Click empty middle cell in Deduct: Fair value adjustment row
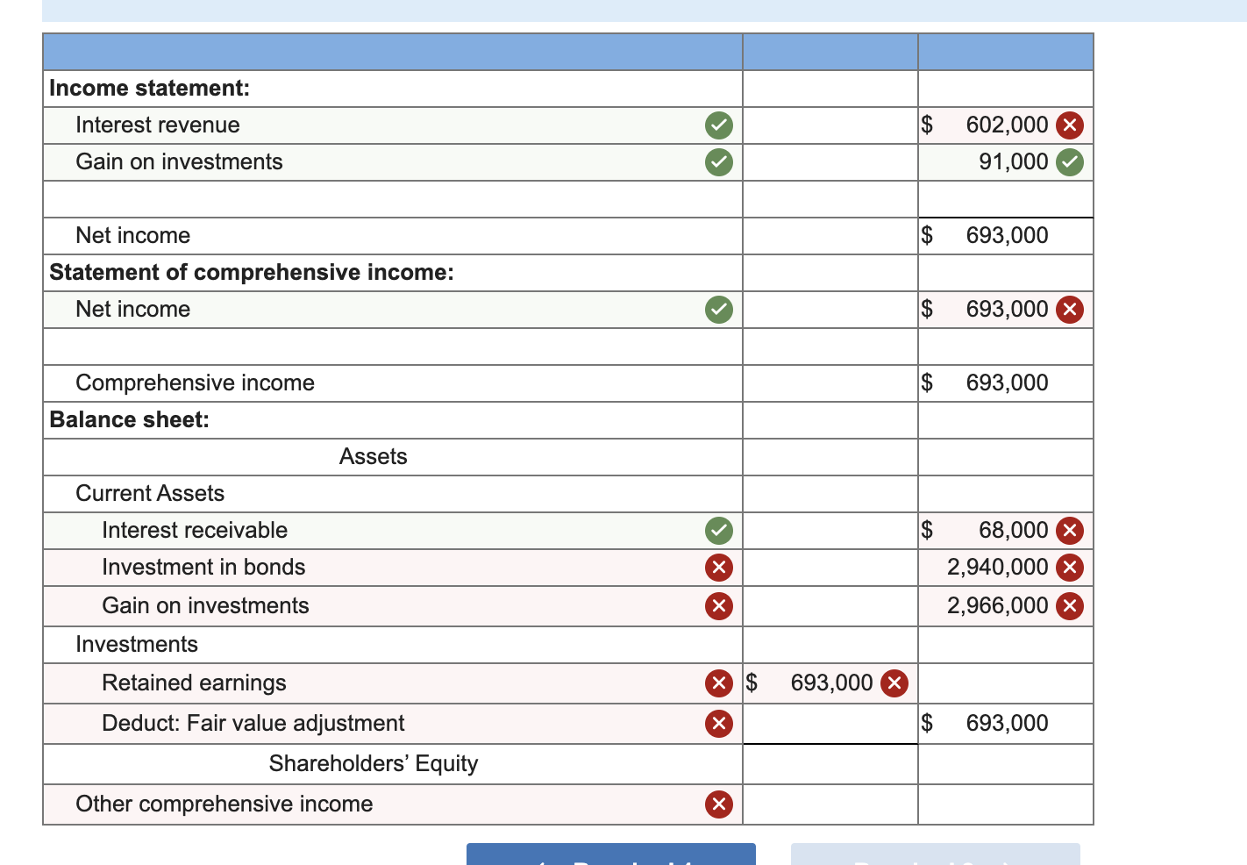Viewport: 1247px width, 865px height. [830, 724]
